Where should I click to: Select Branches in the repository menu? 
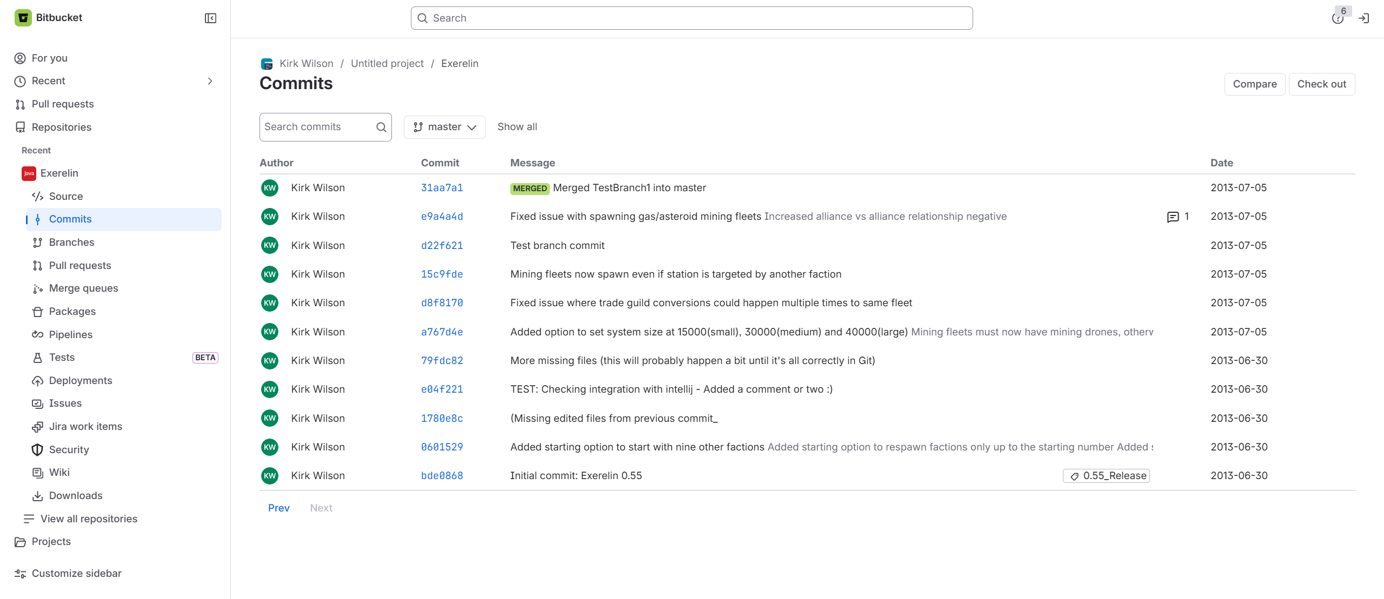(x=71, y=242)
